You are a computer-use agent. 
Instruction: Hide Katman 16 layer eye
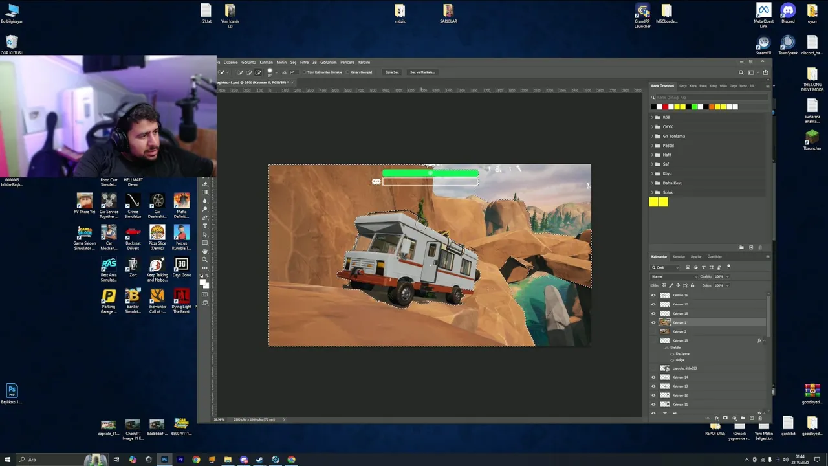point(653,295)
